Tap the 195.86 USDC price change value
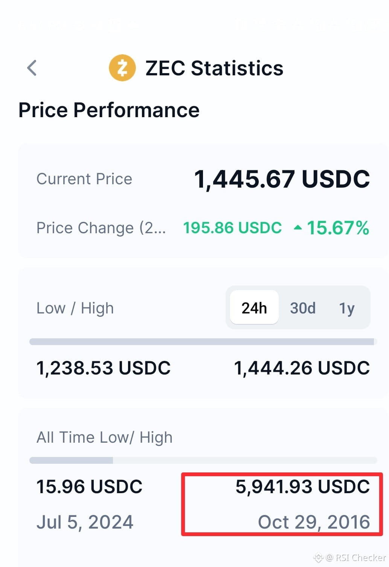This screenshot has height=567, width=389. (232, 228)
